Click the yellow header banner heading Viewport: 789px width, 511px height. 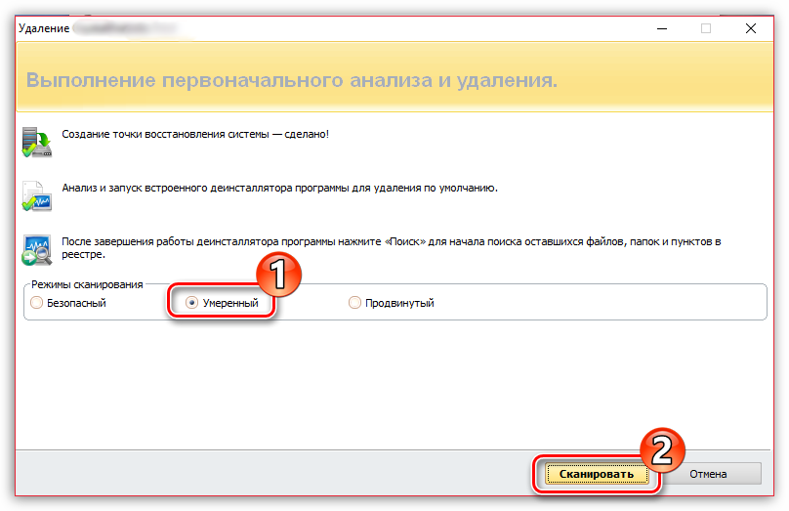[292, 80]
